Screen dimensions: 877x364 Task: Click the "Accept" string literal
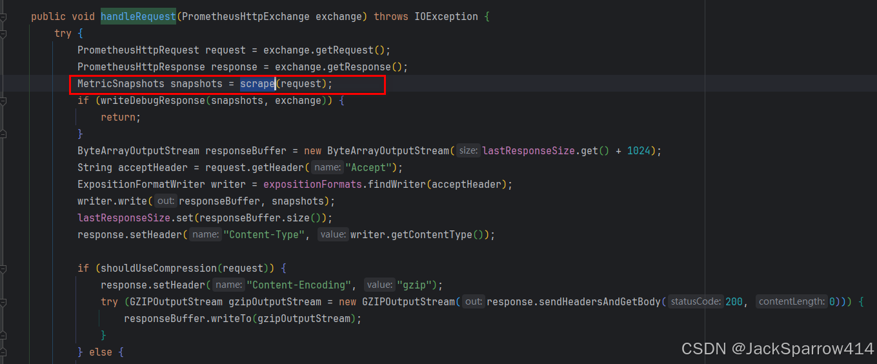(368, 168)
